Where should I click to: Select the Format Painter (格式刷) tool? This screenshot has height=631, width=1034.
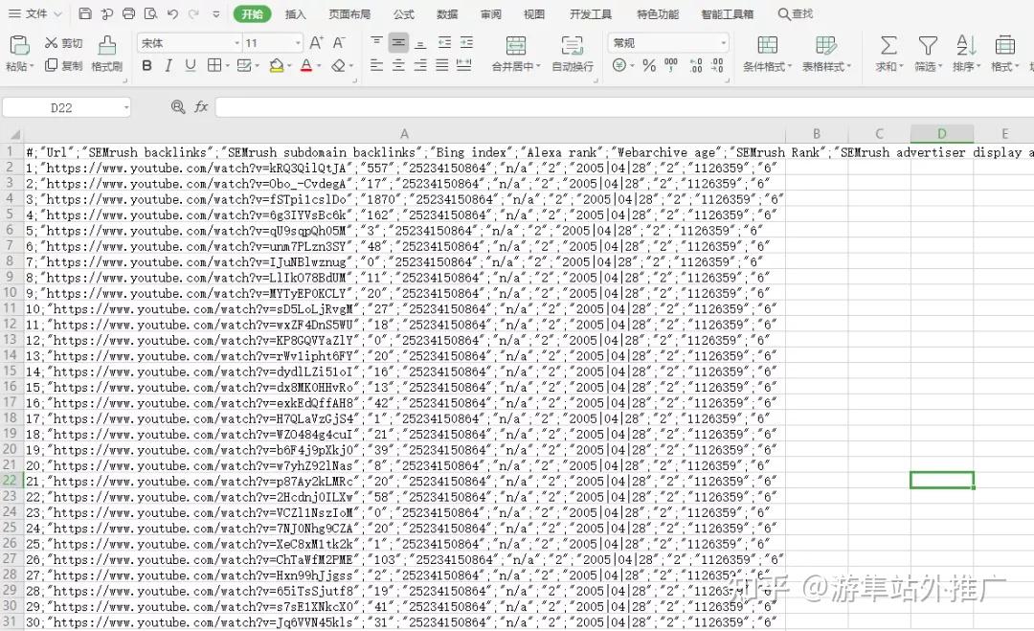107,53
